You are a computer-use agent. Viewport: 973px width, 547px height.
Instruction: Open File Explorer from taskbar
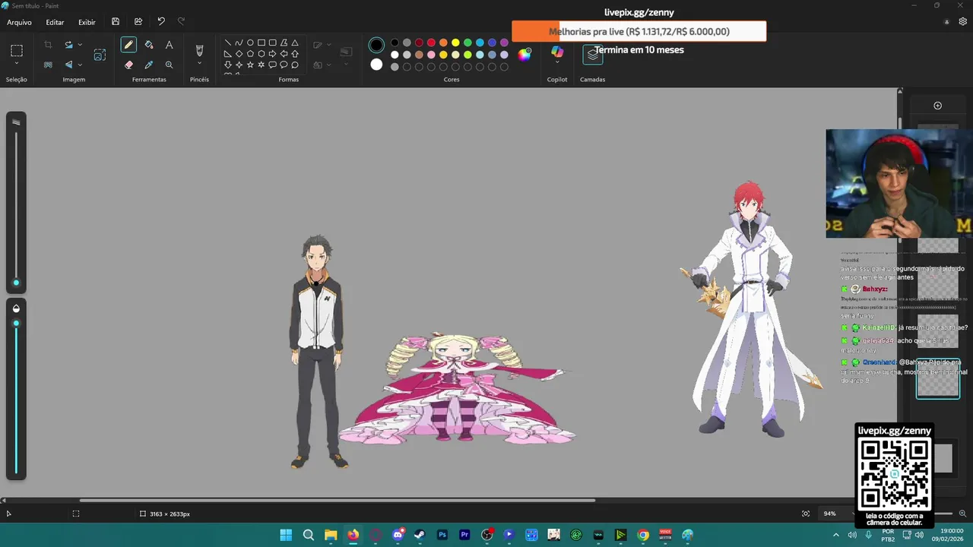pyautogui.click(x=331, y=535)
